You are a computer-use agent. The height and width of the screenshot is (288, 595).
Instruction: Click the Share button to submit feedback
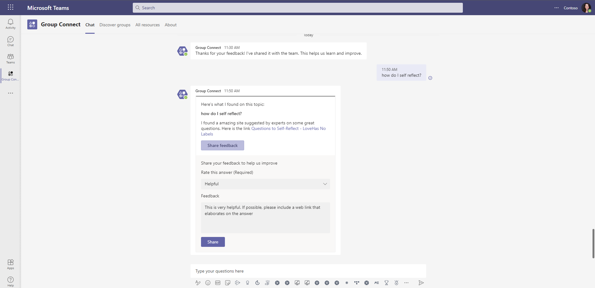coord(213,242)
